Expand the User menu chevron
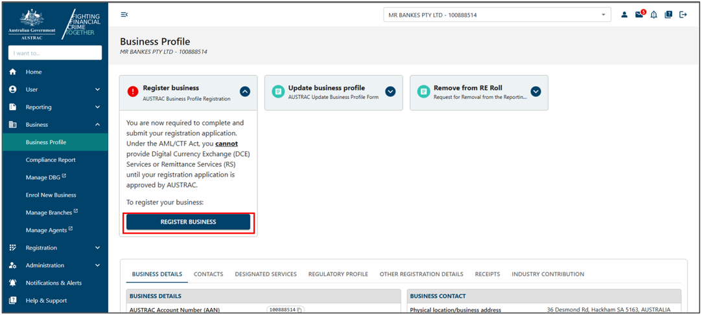This screenshot has width=702, height=315. click(x=98, y=90)
